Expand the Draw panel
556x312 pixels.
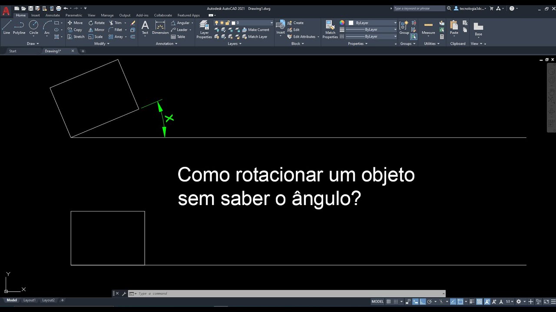point(33,44)
